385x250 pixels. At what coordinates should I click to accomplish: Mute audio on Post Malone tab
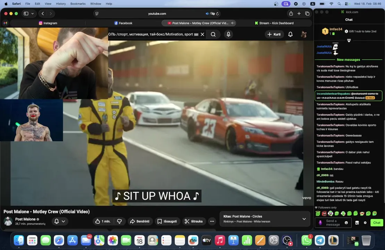click(233, 23)
